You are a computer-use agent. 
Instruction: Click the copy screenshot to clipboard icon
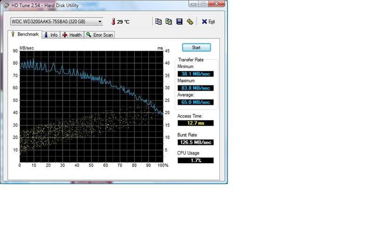point(169,21)
